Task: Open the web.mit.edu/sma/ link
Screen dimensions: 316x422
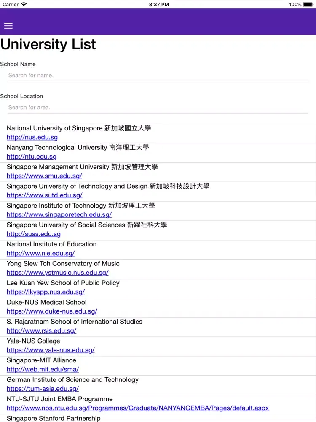Action: coord(43,370)
